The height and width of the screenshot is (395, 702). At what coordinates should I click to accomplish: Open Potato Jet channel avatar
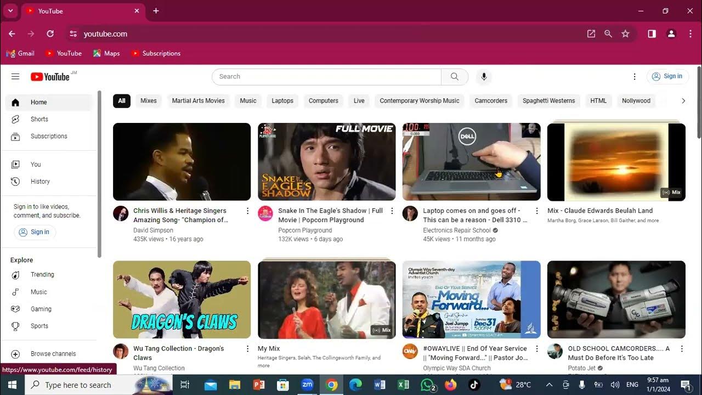[555, 351]
